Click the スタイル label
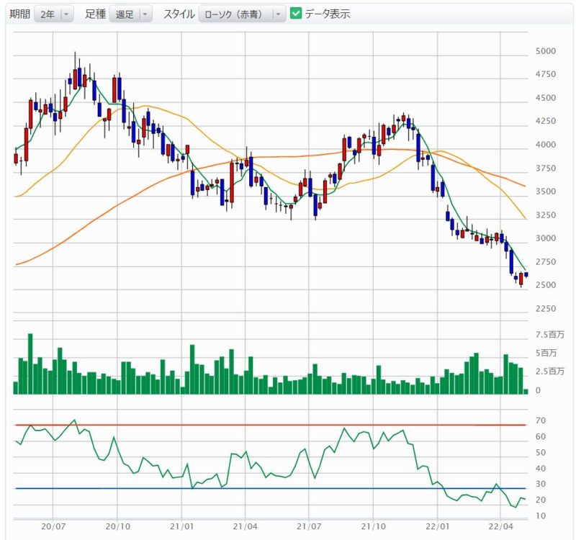The width and height of the screenshot is (576, 540). pyautogui.click(x=179, y=14)
